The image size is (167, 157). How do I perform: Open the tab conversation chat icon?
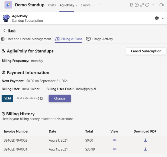coord(137,5)
